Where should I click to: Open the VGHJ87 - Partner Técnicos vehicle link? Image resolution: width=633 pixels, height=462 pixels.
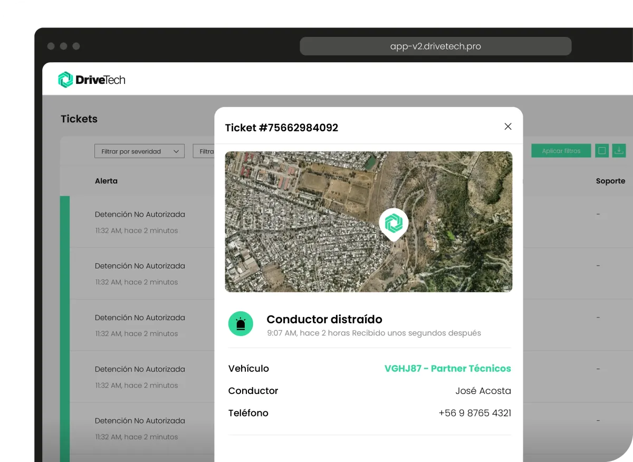448,369
